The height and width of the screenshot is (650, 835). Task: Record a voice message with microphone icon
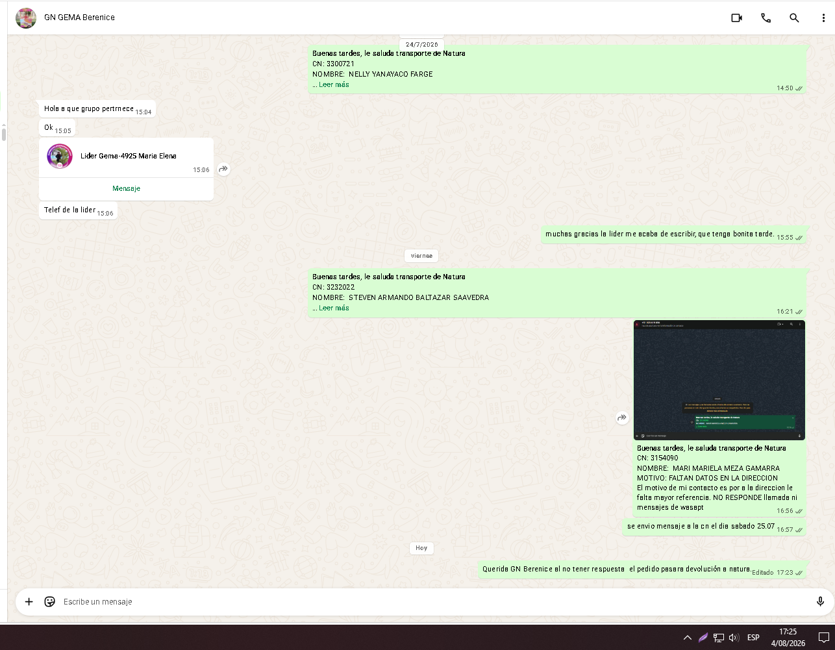820,602
